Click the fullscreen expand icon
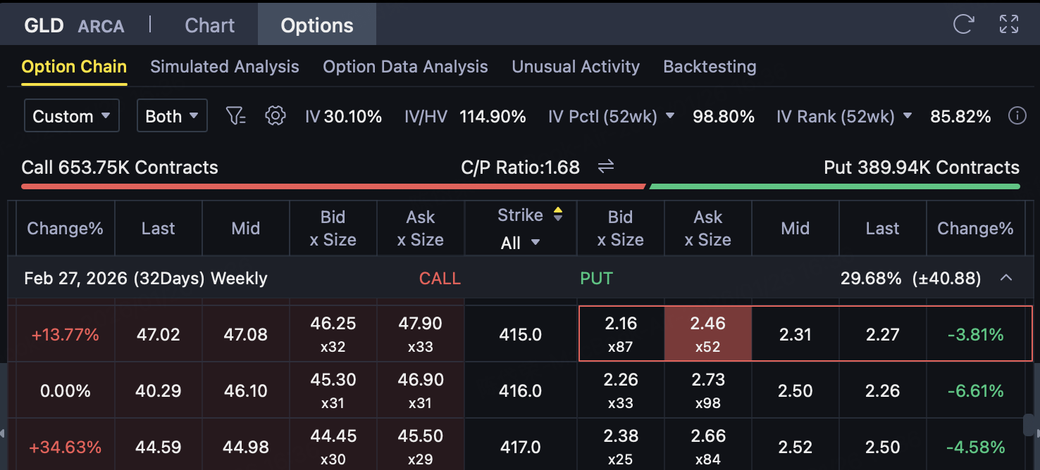 click(1009, 25)
